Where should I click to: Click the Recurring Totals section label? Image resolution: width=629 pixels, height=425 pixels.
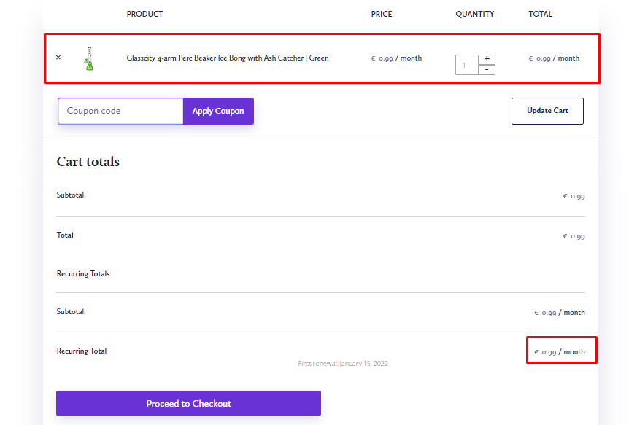83,273
